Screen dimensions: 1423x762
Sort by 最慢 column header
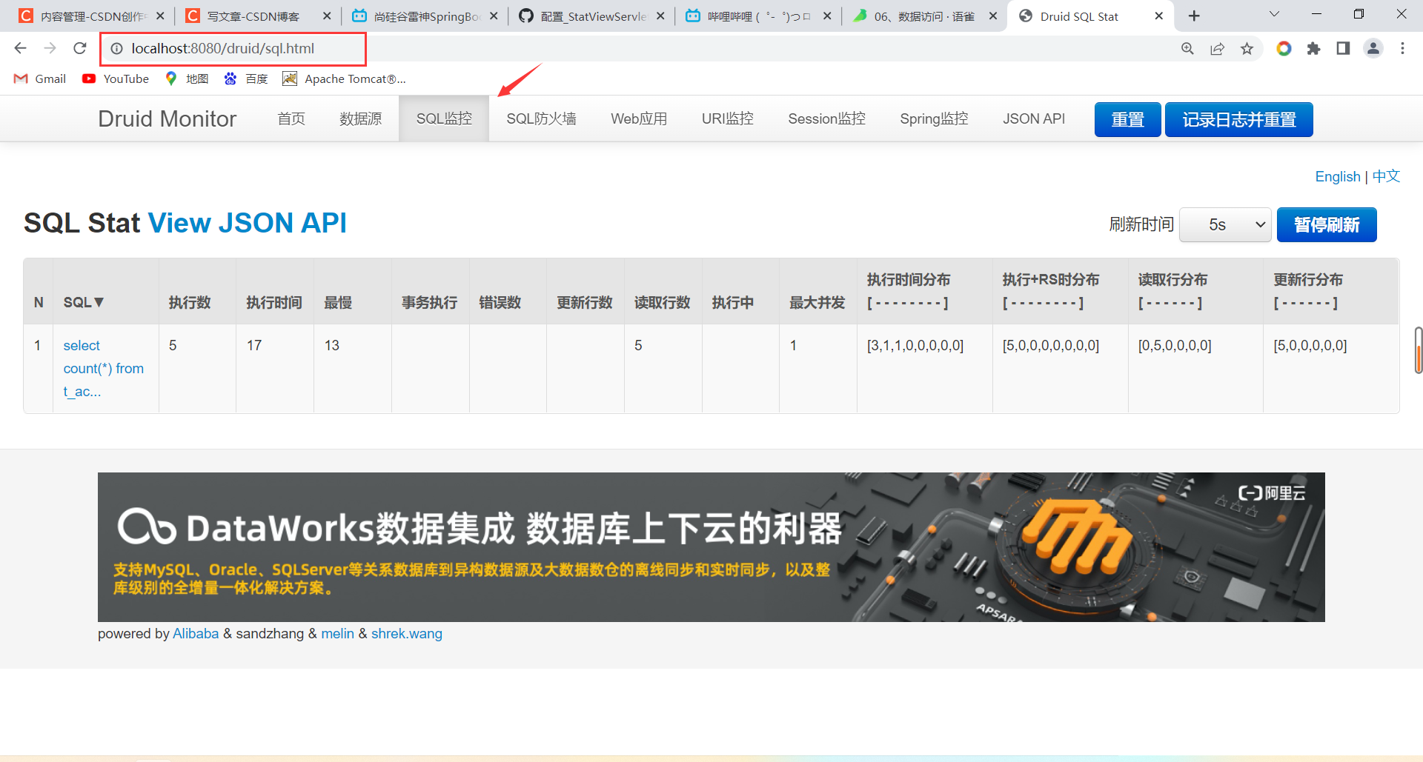pyautogui.click(x=338, y=302)
